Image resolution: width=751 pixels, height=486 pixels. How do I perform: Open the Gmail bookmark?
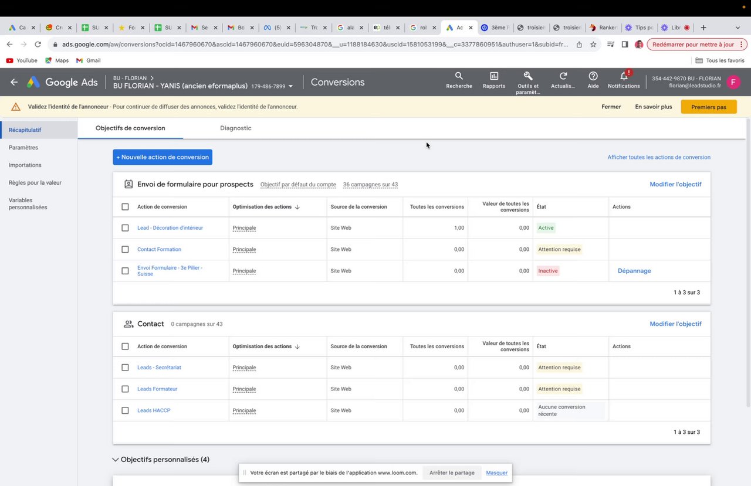(x=89, y=60)
